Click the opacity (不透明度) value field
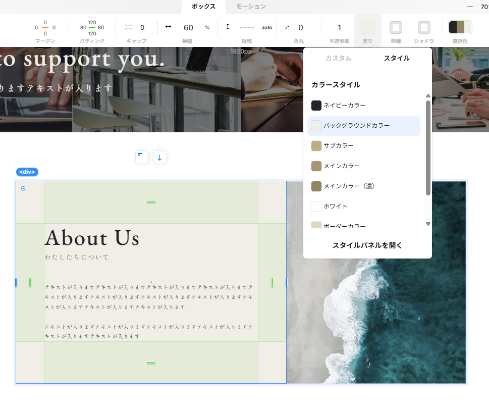Viewport: 489px width, 410px height. tap(339, 28)
